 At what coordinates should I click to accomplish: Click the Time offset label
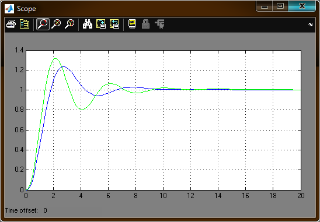tap(22, 210)
